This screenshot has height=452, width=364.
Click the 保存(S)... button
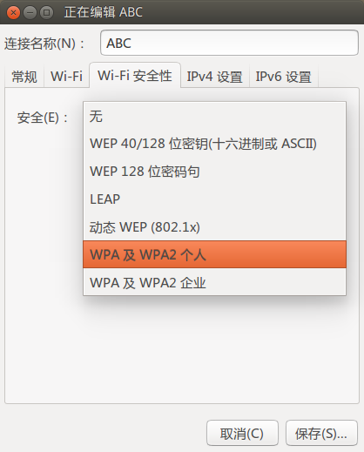click(x=321, y=433)
